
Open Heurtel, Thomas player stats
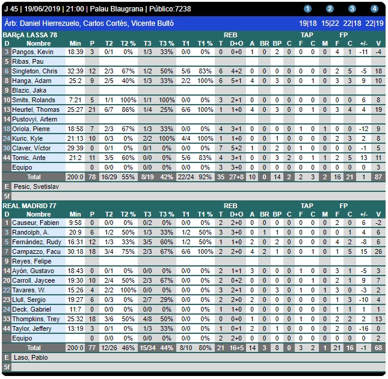[x=33, y=109]
